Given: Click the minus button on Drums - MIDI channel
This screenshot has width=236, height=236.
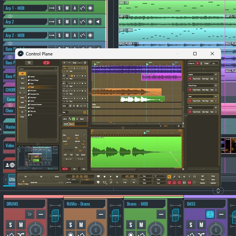Looking at the screenshot, I should click(x=161, y=214).
